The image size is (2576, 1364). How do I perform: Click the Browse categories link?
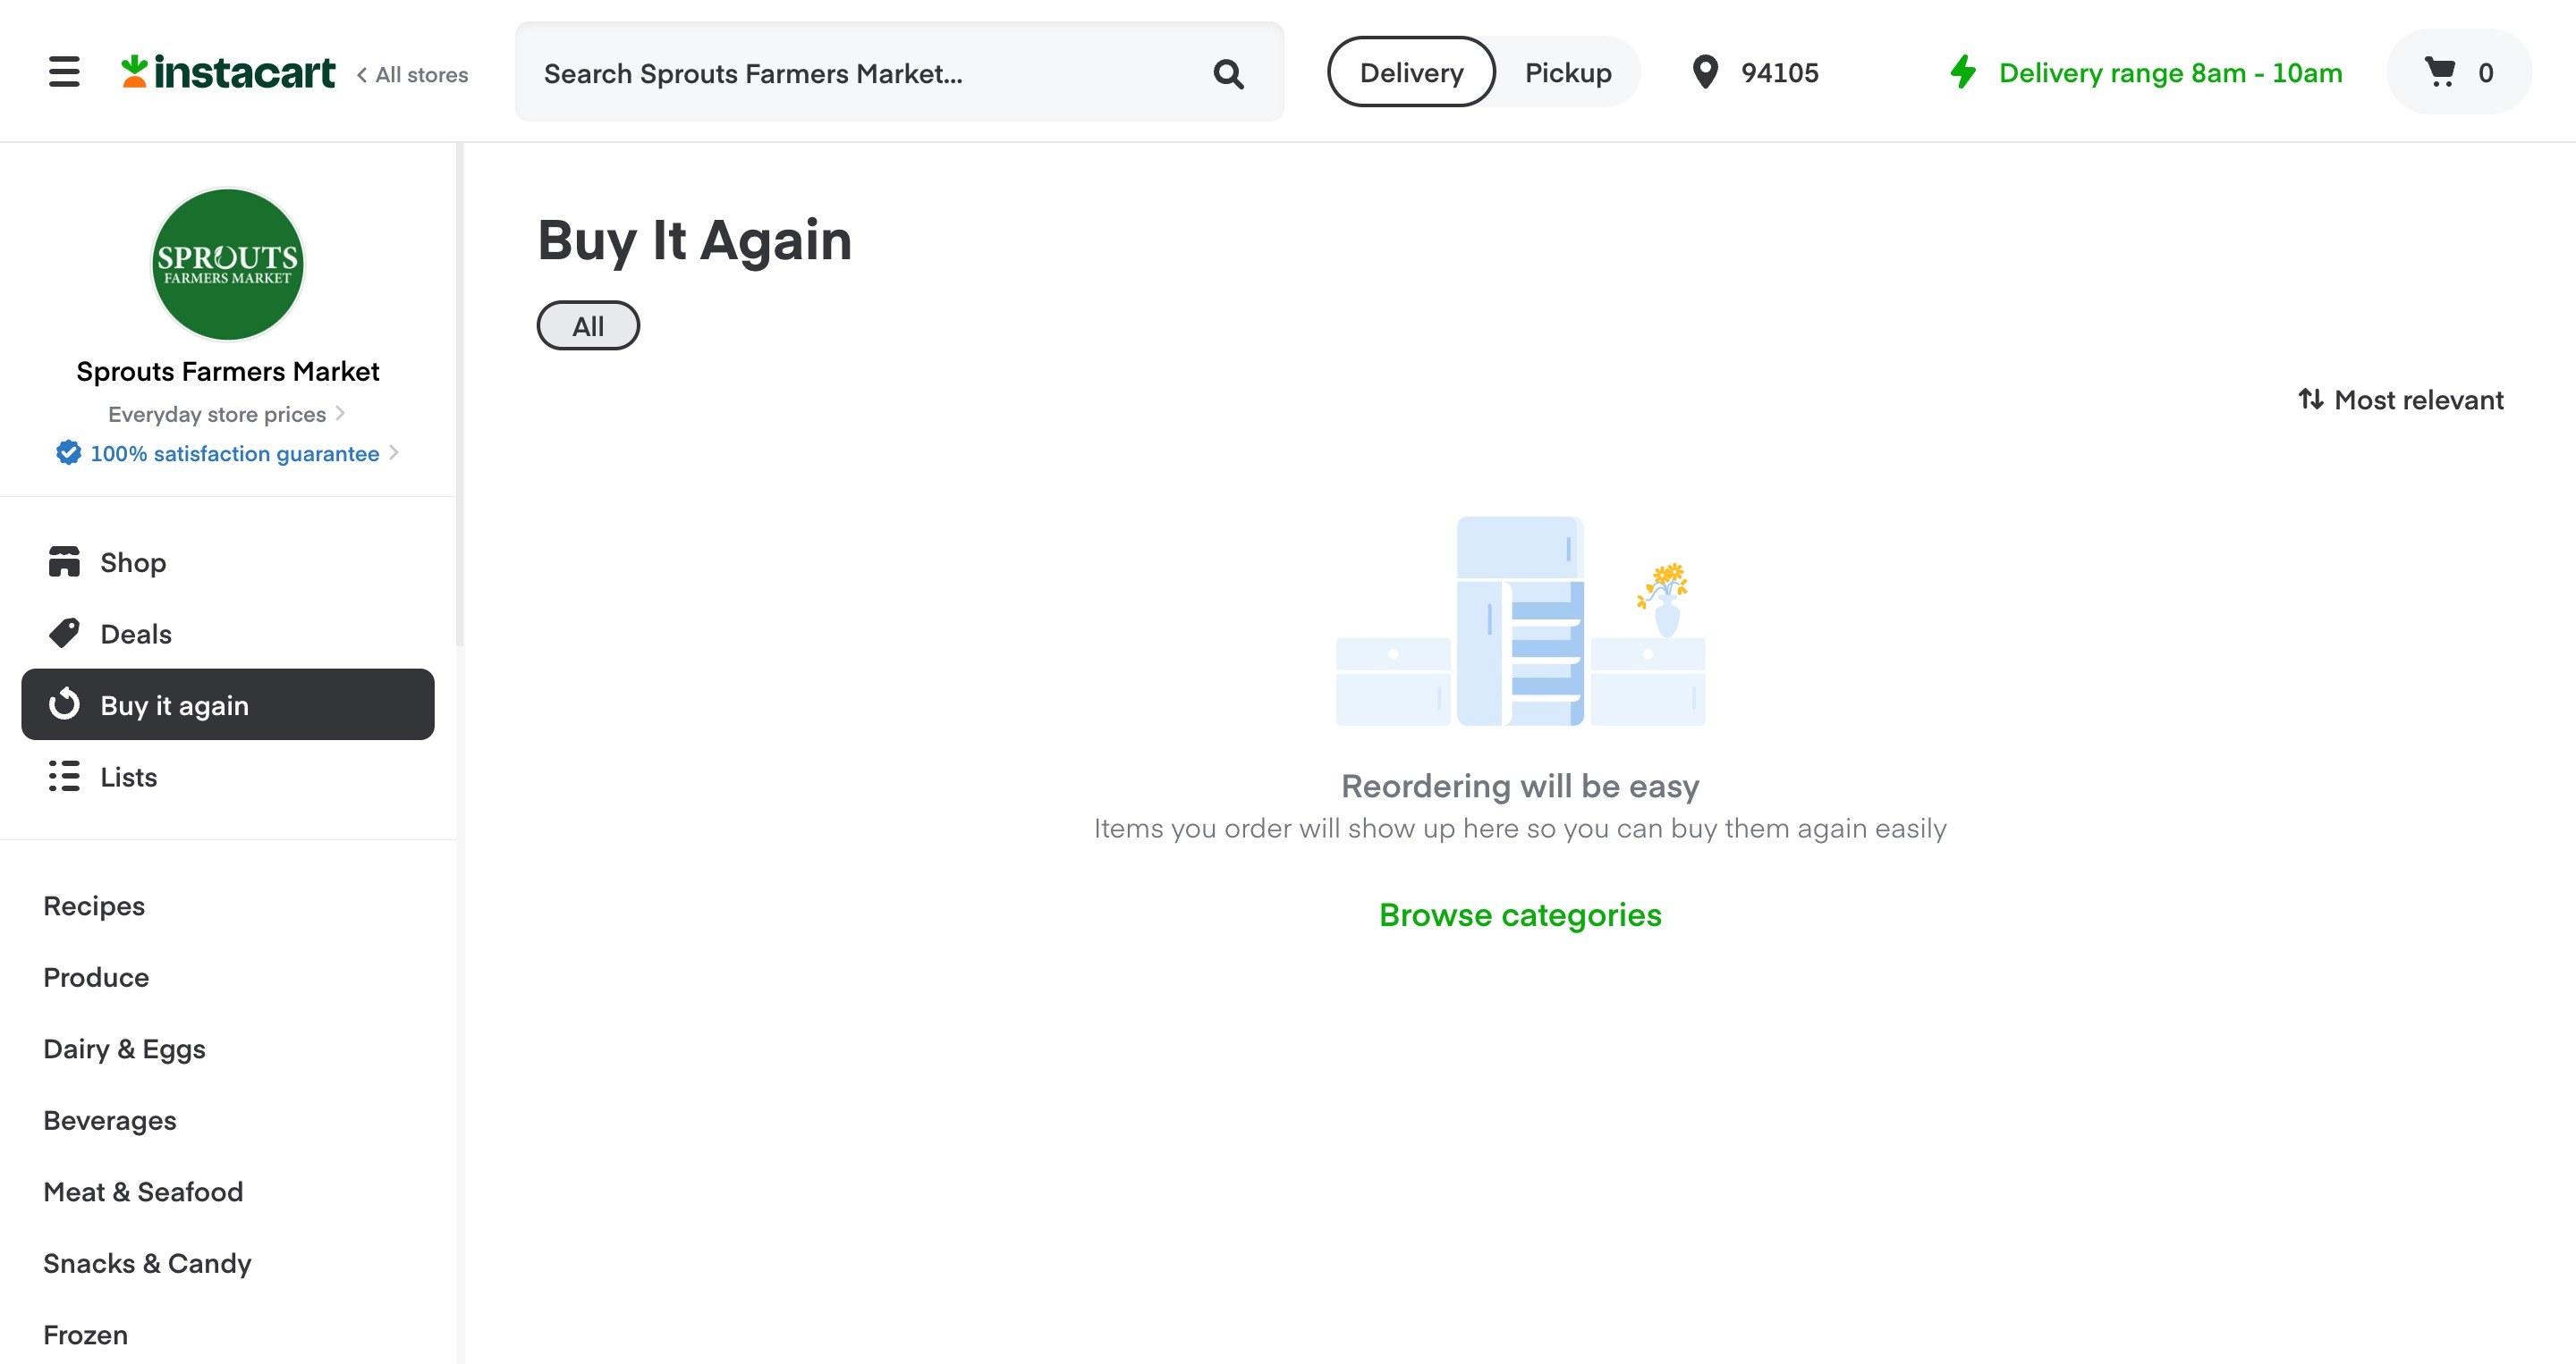coord(1520,914)
